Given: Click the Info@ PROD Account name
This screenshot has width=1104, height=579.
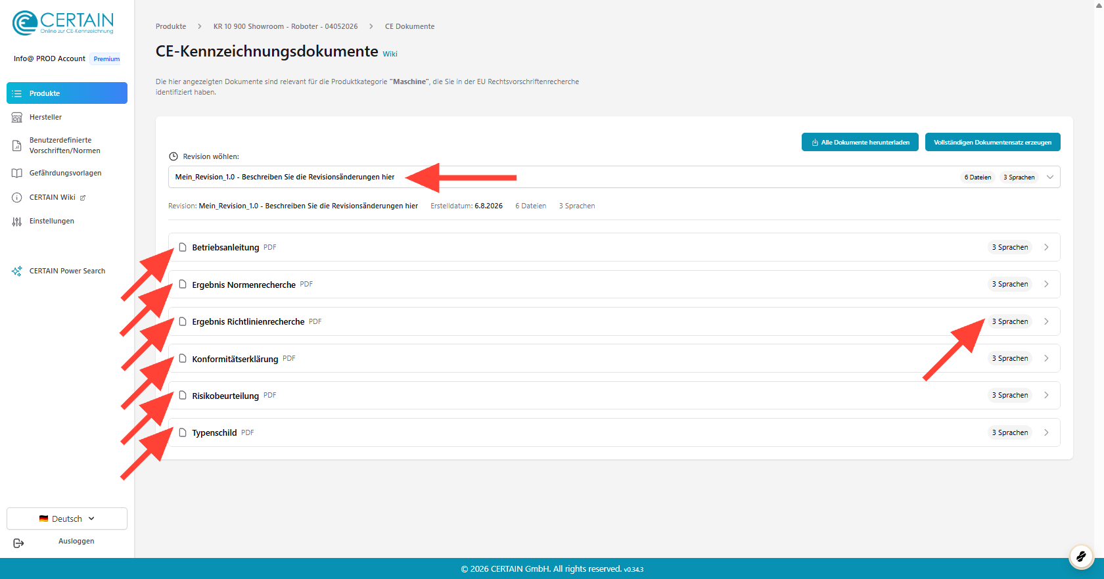Looking at the screenshot, I should (49, 58).
